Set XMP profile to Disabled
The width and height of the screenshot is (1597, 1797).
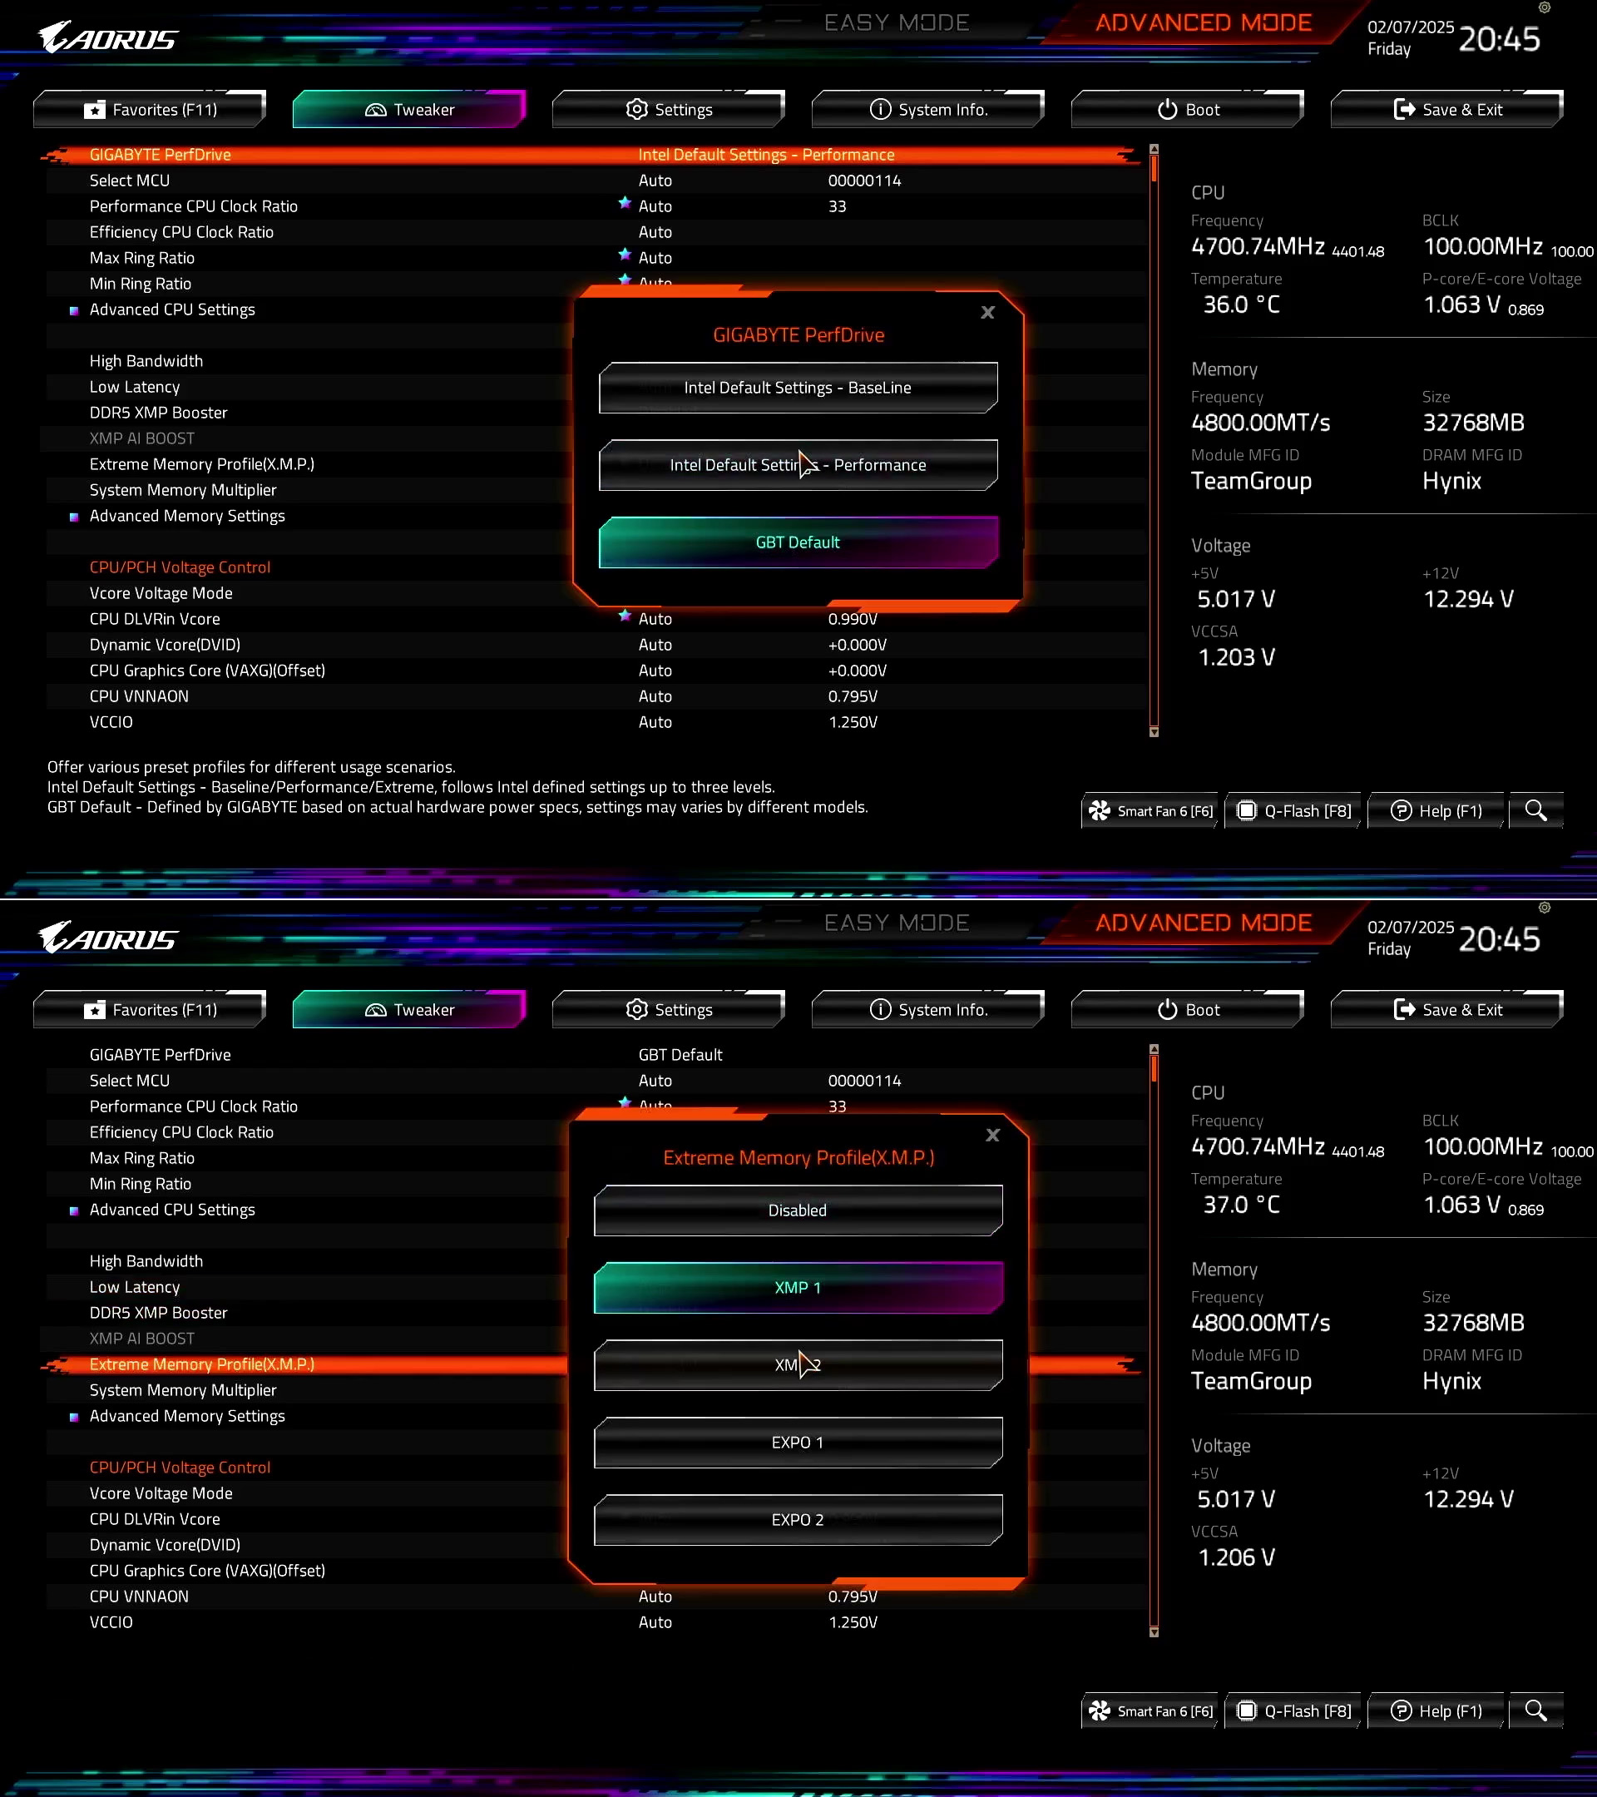tap(797, 1210)
